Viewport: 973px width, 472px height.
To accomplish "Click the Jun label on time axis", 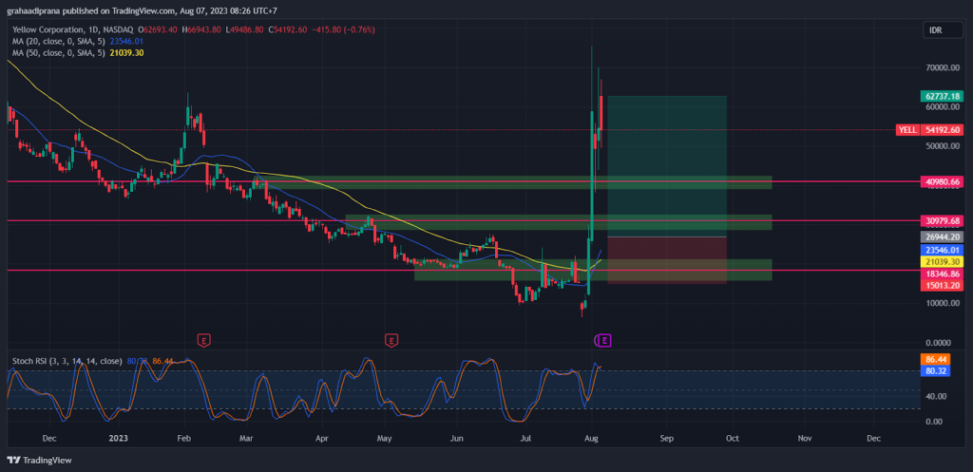I will 457,438.
